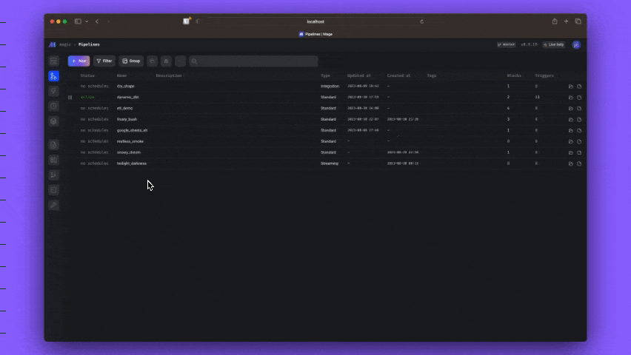Screen dimensions: 631x355
Task: Open the snowy_dream pipeline
Action: click(x=129, y=152)
